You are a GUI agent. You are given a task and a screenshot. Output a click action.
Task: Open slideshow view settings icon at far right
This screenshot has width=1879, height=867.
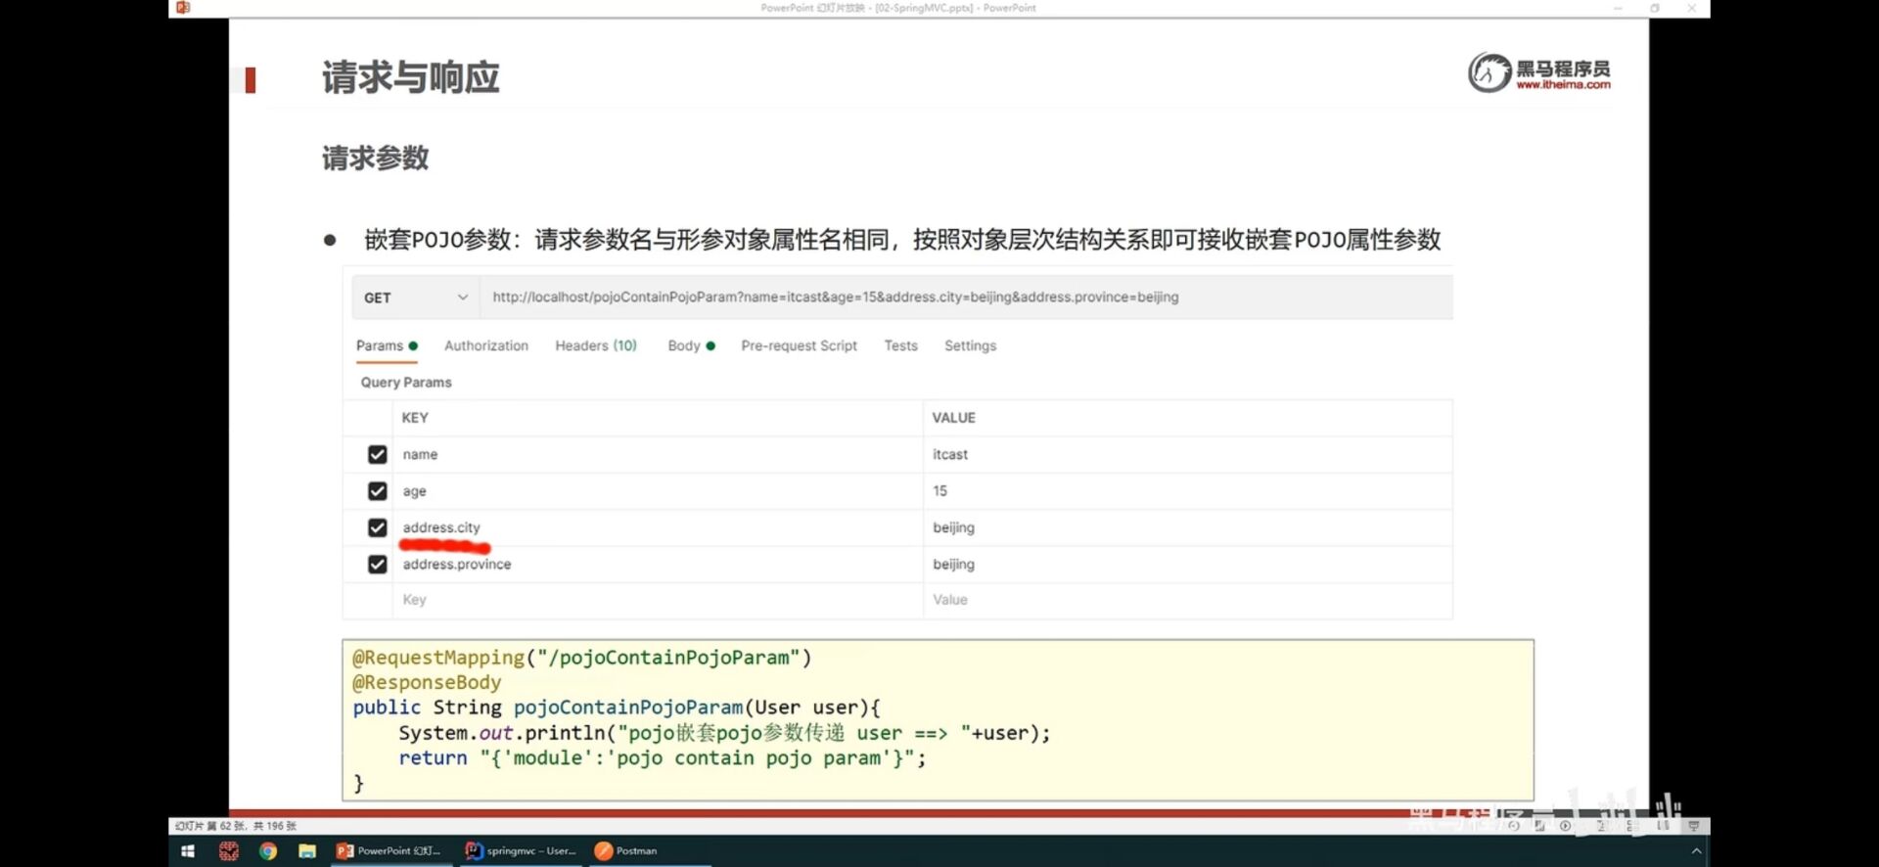(1694, 826)
